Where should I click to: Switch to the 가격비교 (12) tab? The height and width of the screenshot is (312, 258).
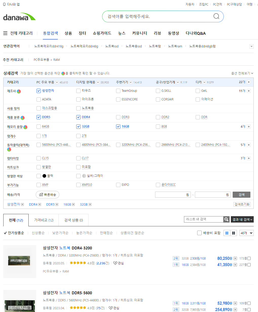pos(44,220)
